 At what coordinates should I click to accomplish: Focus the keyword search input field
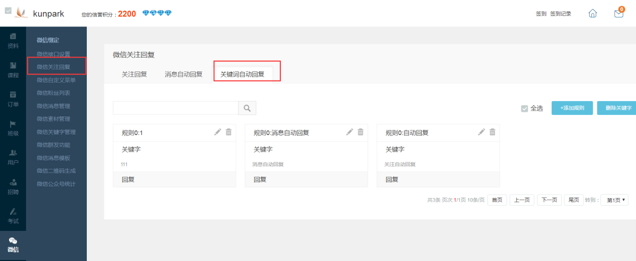pyautogui.click(x=176, y=108)
